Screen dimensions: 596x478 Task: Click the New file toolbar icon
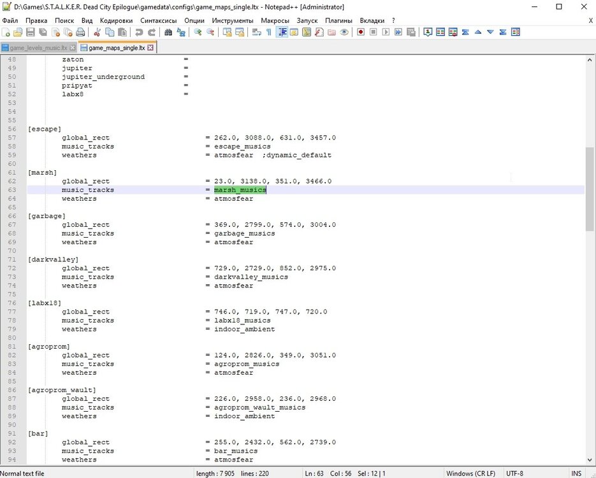(x=6, y=32)
